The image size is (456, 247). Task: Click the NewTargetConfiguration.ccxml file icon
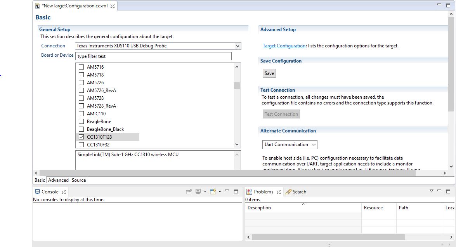click(37, 6)
